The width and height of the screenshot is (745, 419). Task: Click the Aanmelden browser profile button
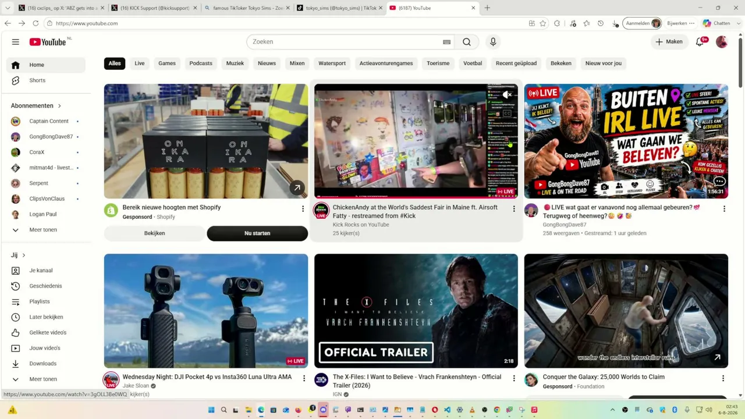(x=643, y=23)
